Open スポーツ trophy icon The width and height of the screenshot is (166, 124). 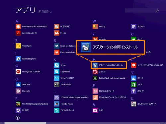coord(133,91)
